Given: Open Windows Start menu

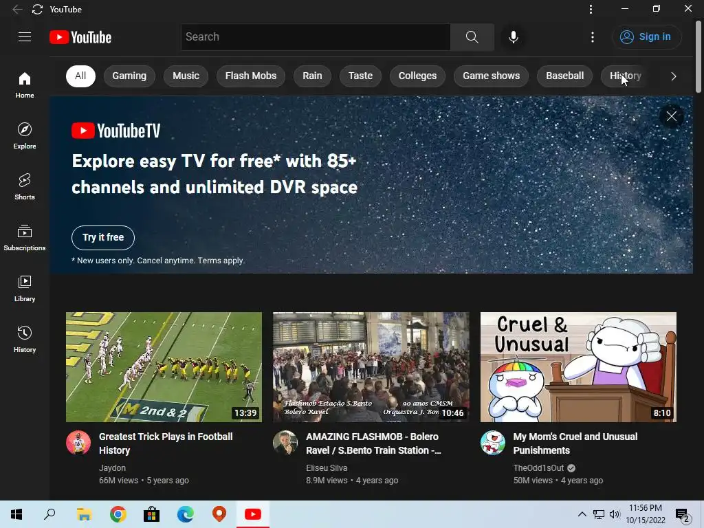Looking at the screenshot, I should coord(16,514).
